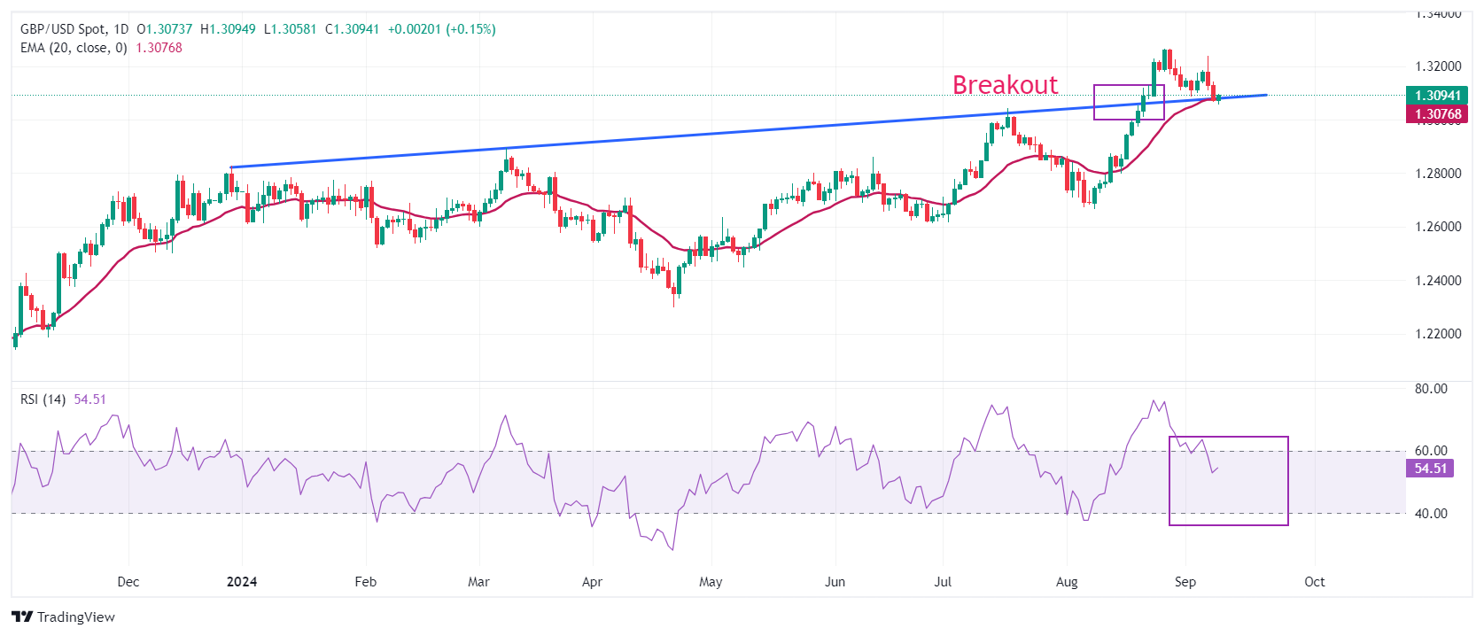The image size is (1484, 636).
Task: Select the pink Breakout text annotation
Action: [1005, 85]
